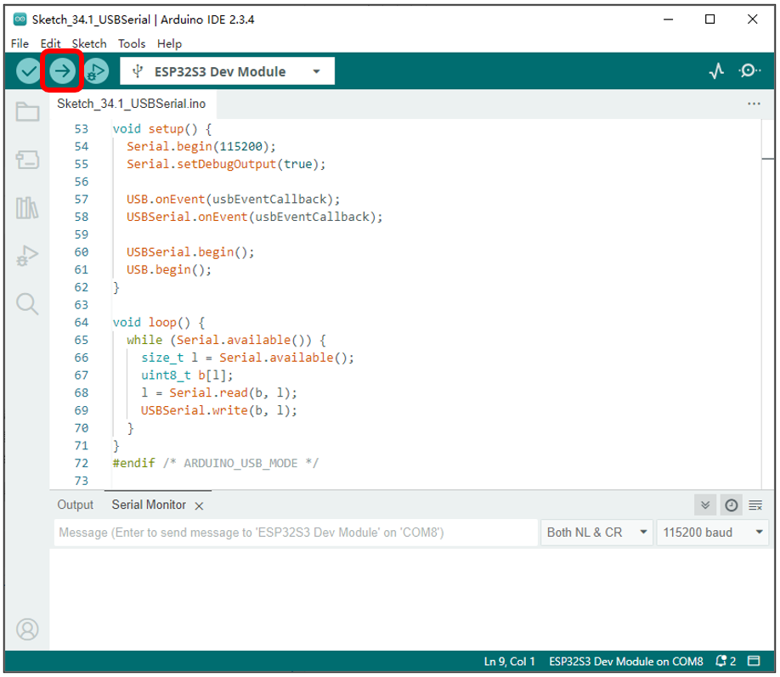Image resolution: width=780 pixels, height=677 pixels.
Task: Open the Help menu
Action: [x=170, y=44]
